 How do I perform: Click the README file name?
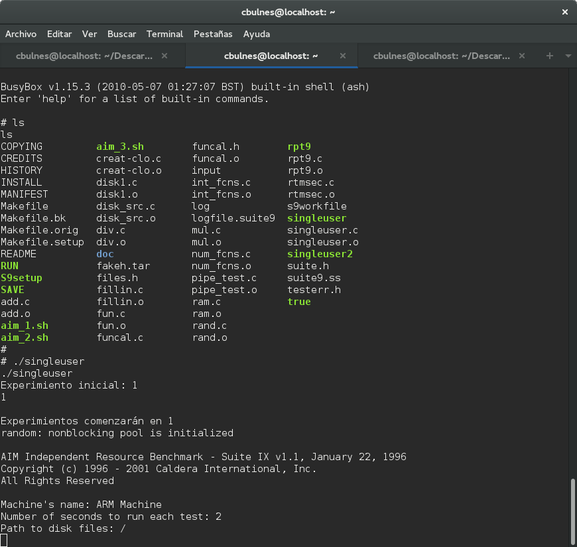19,254
